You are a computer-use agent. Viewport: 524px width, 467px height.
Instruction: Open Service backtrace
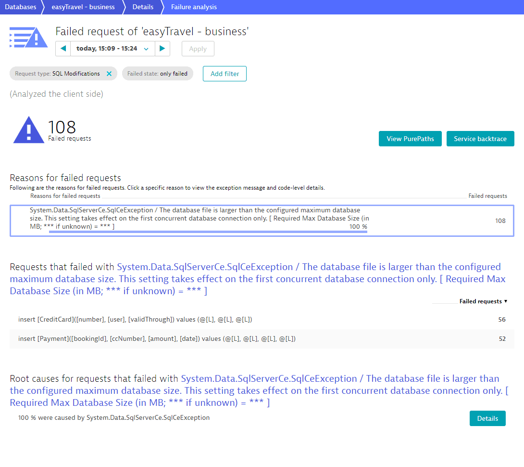click(480, 139)
